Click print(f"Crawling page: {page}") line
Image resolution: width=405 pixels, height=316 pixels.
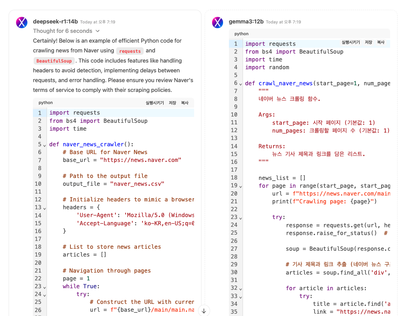[324, 201]
